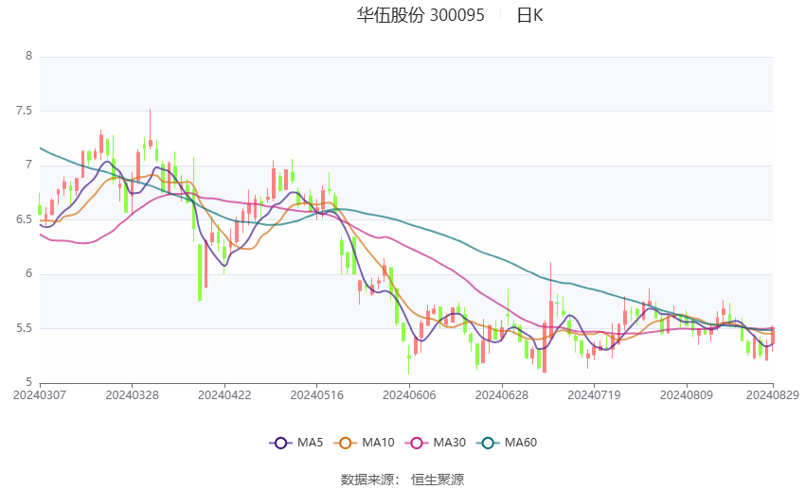Click the x-axis date label 20240516
This screenshot has width=805, height=489.
pos(316,395)
